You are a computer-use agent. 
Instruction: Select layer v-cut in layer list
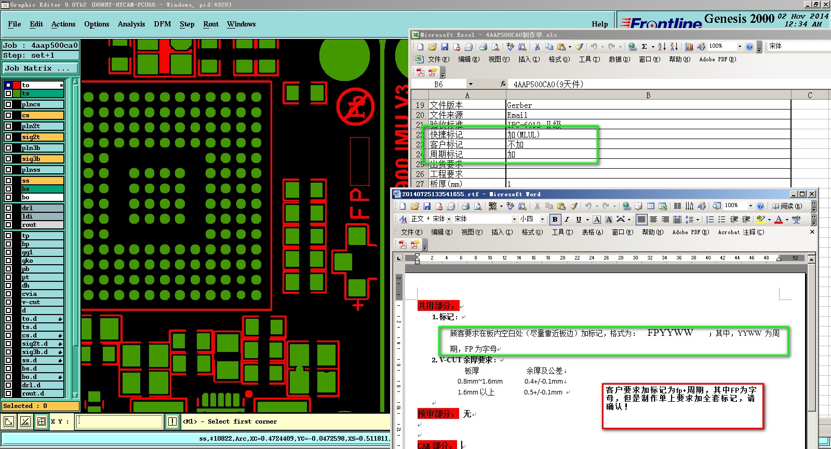point(42,302)
